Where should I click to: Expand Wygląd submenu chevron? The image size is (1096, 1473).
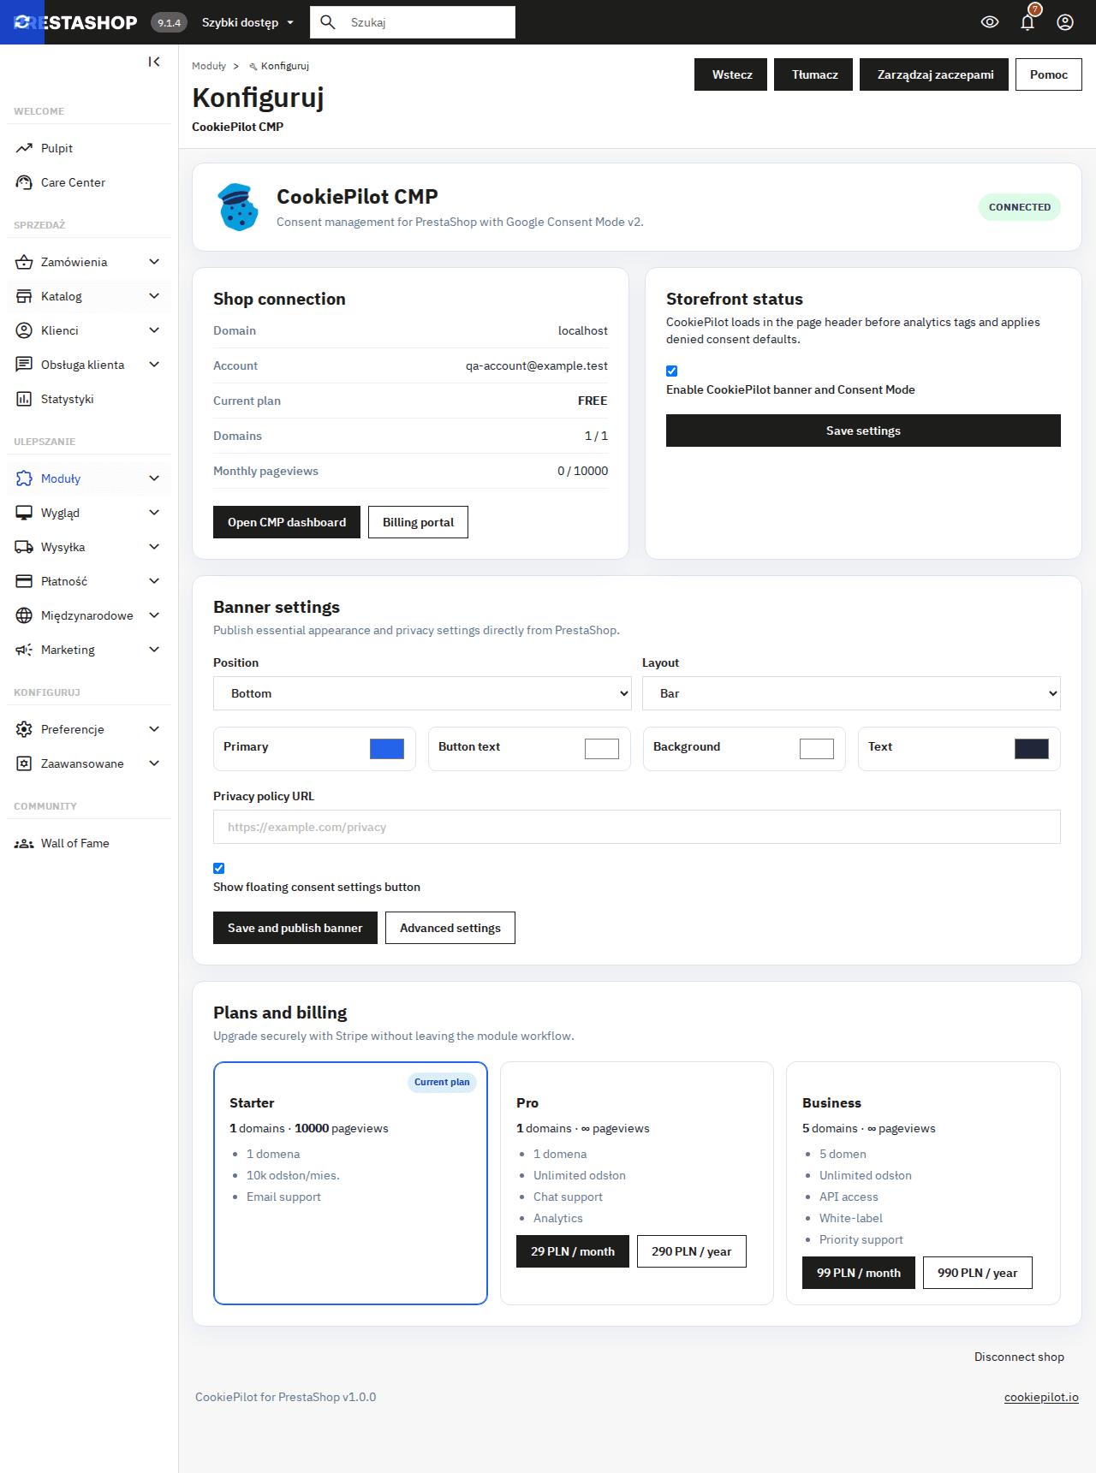pos(154,513)
